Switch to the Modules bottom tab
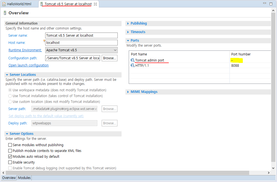 tap(24, 178)
